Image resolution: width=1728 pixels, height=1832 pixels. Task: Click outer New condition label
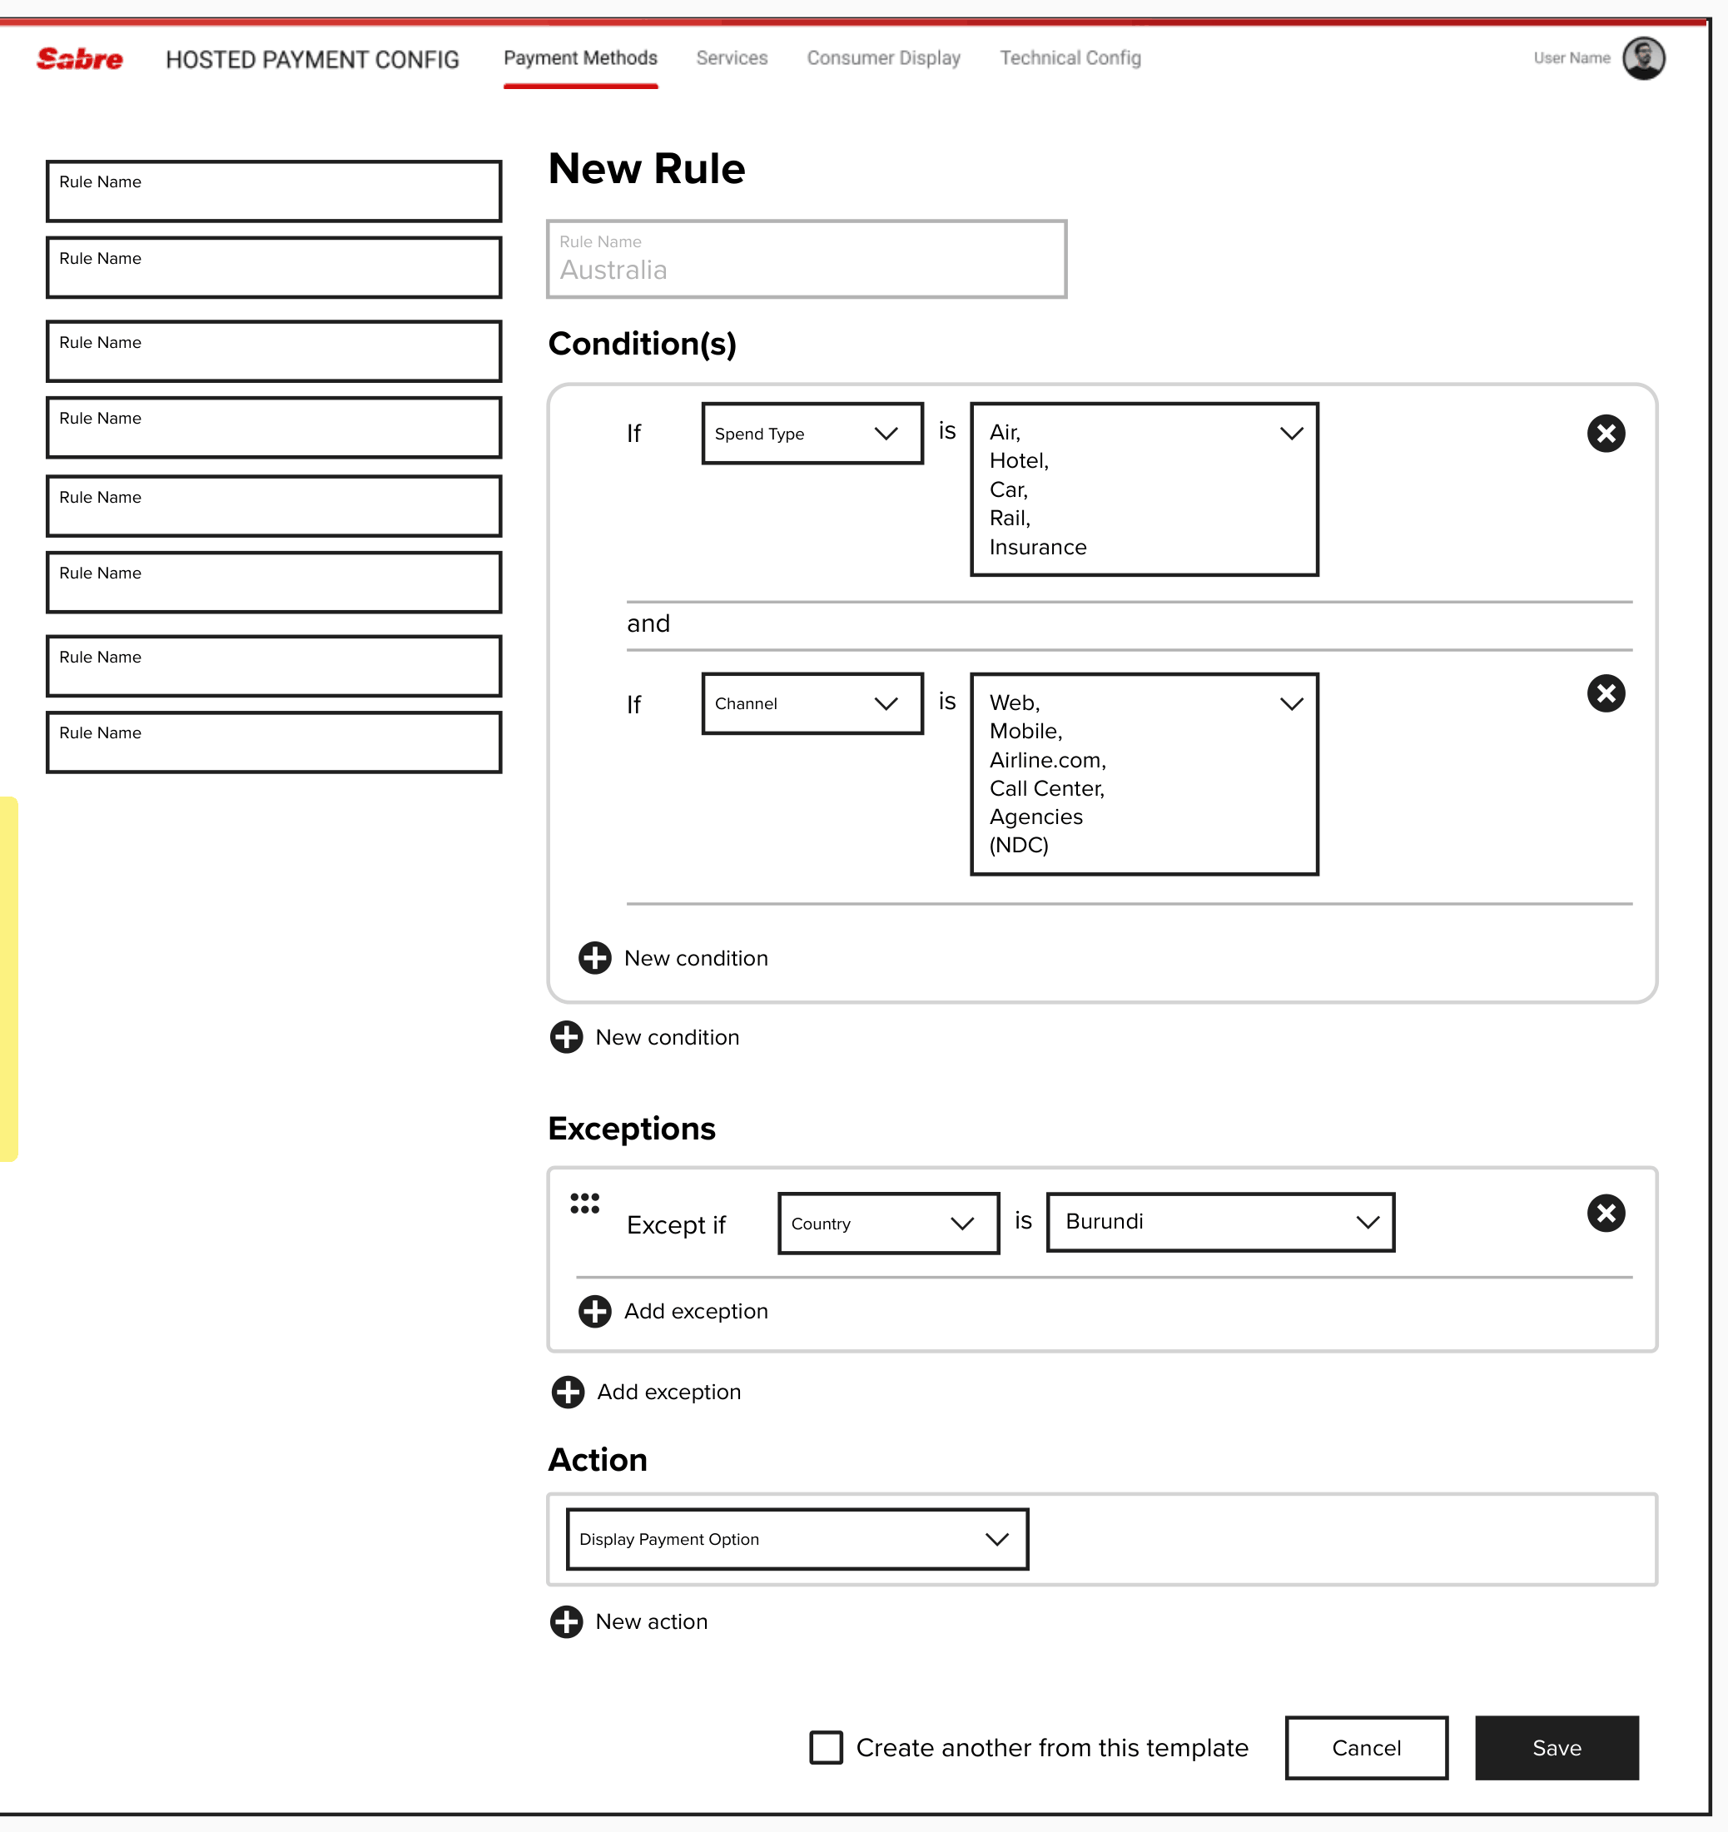click(x=668, y=1038)
